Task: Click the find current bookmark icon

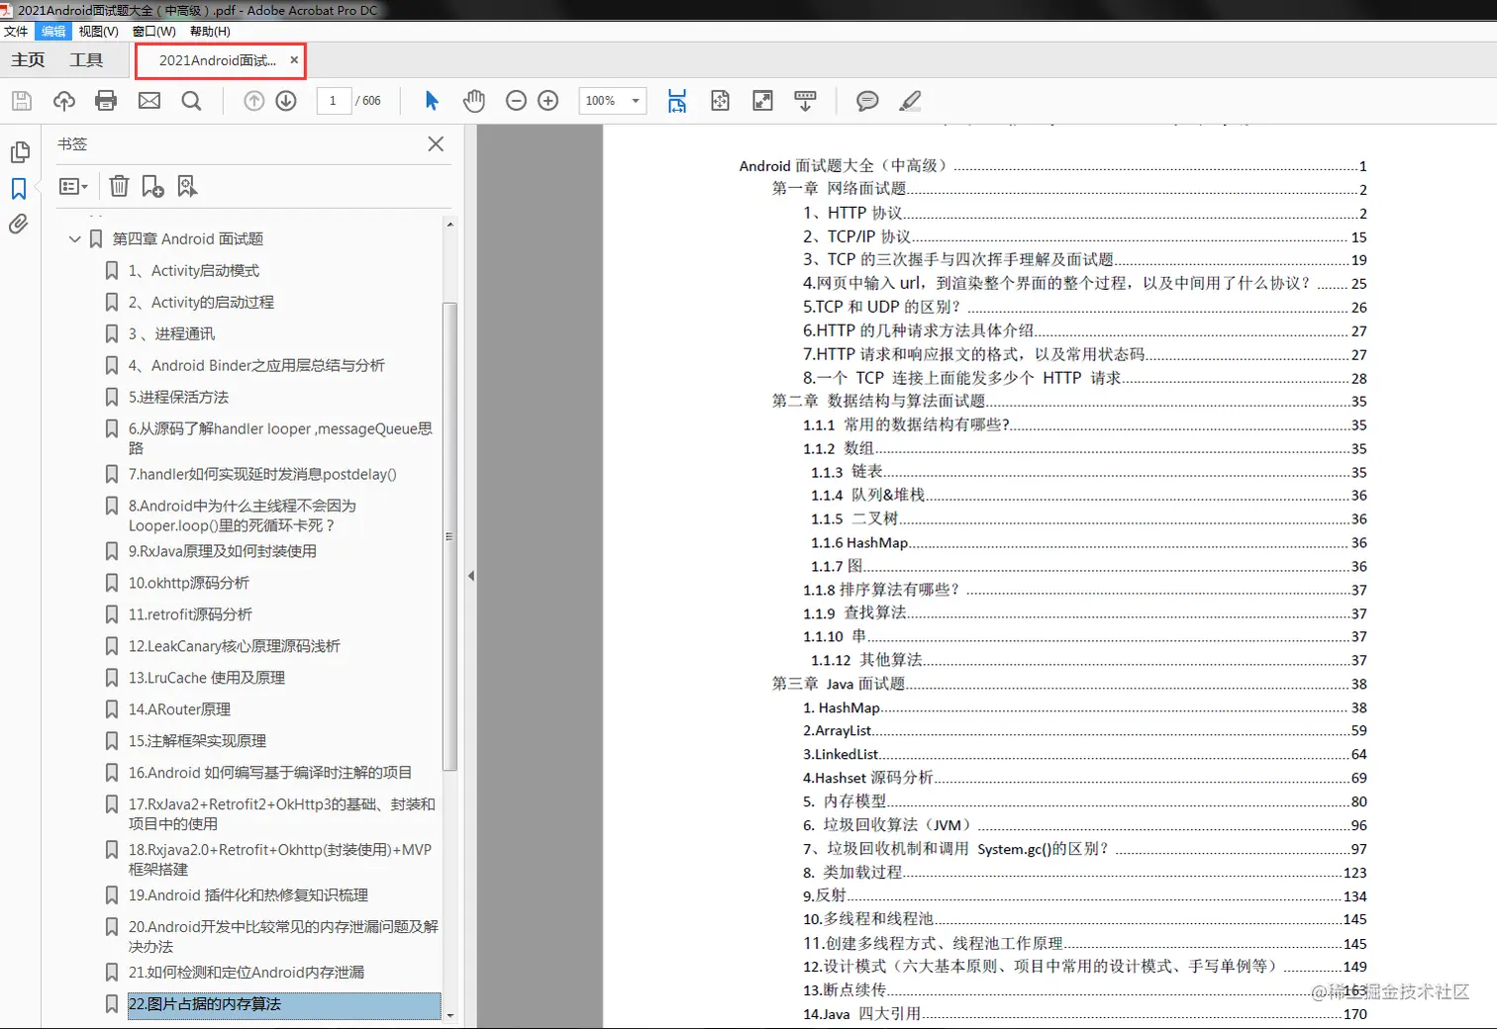Action: [187, 186]
